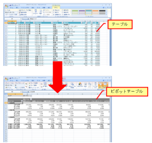
Task: Click the Name Box in top window
Action: point(13,19)
